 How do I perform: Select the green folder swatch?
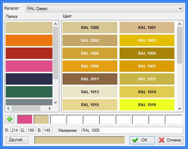(x=29, y=92)
